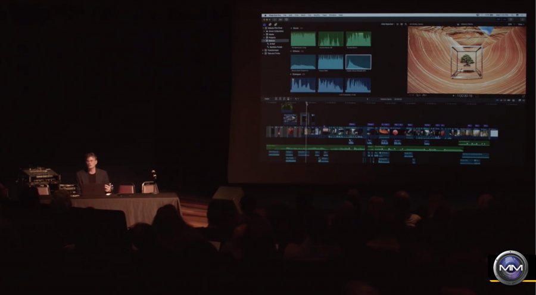Open the viewer zoom percentage dropdown
The image size is (536, 295).
511,24
